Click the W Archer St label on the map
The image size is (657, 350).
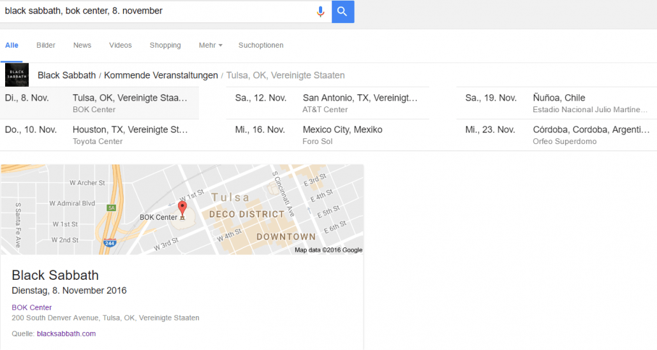87,183
